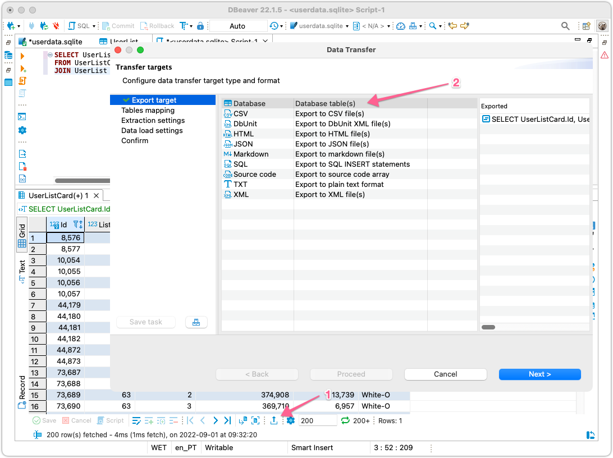Click Cancel in Data Transfer dialog

(445, 374)
